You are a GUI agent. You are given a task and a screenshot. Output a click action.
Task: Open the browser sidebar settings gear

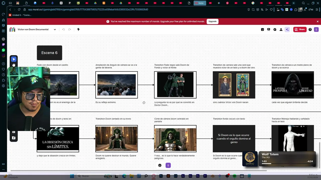pyautogui.click(x=3, y=86)
